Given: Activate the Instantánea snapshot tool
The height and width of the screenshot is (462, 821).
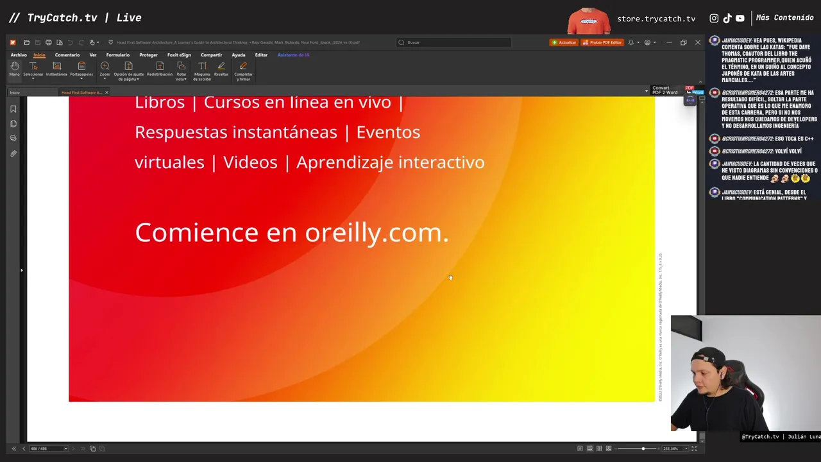Looking at the screenshot, I should coord(56,70).
